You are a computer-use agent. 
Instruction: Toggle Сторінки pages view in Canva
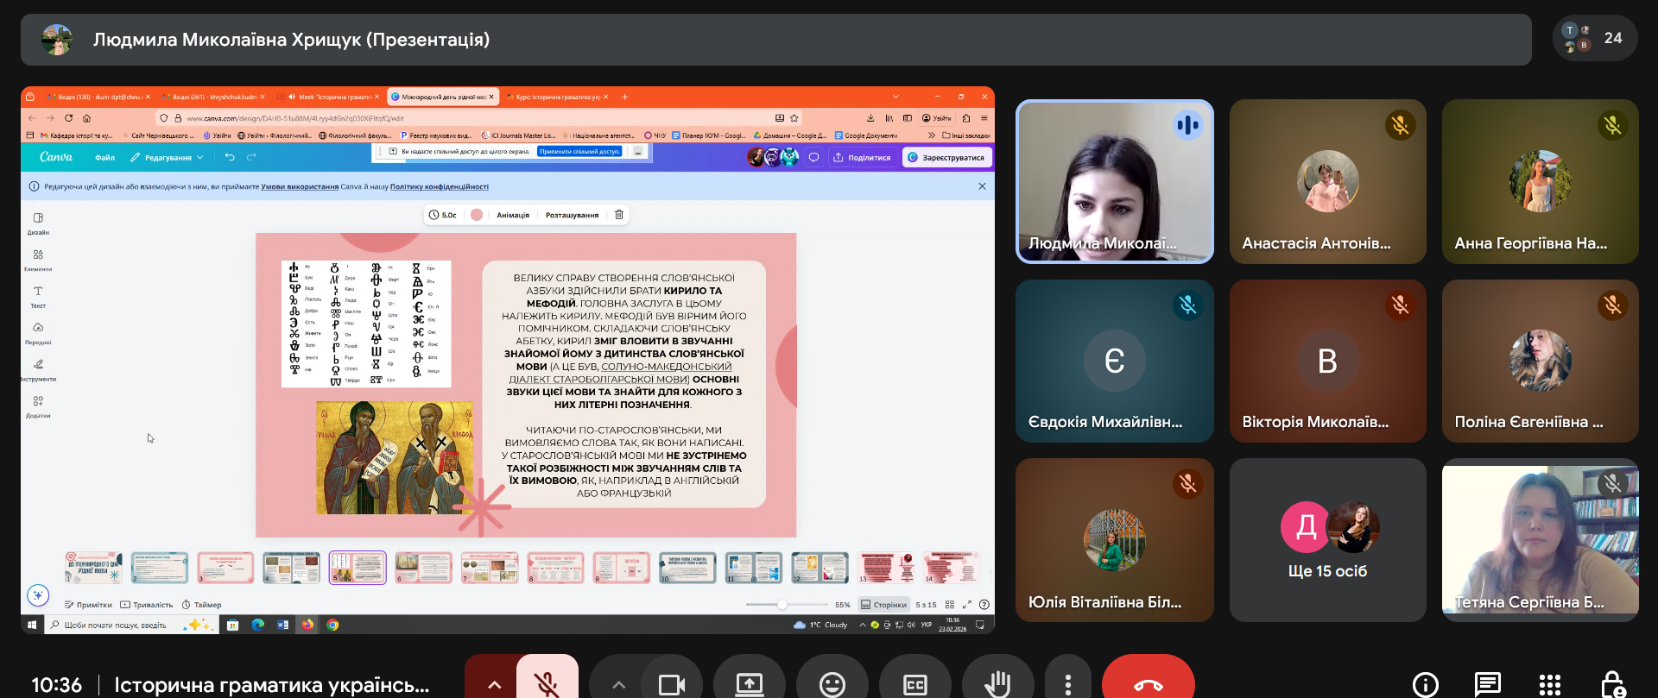(x=884, y=605)
